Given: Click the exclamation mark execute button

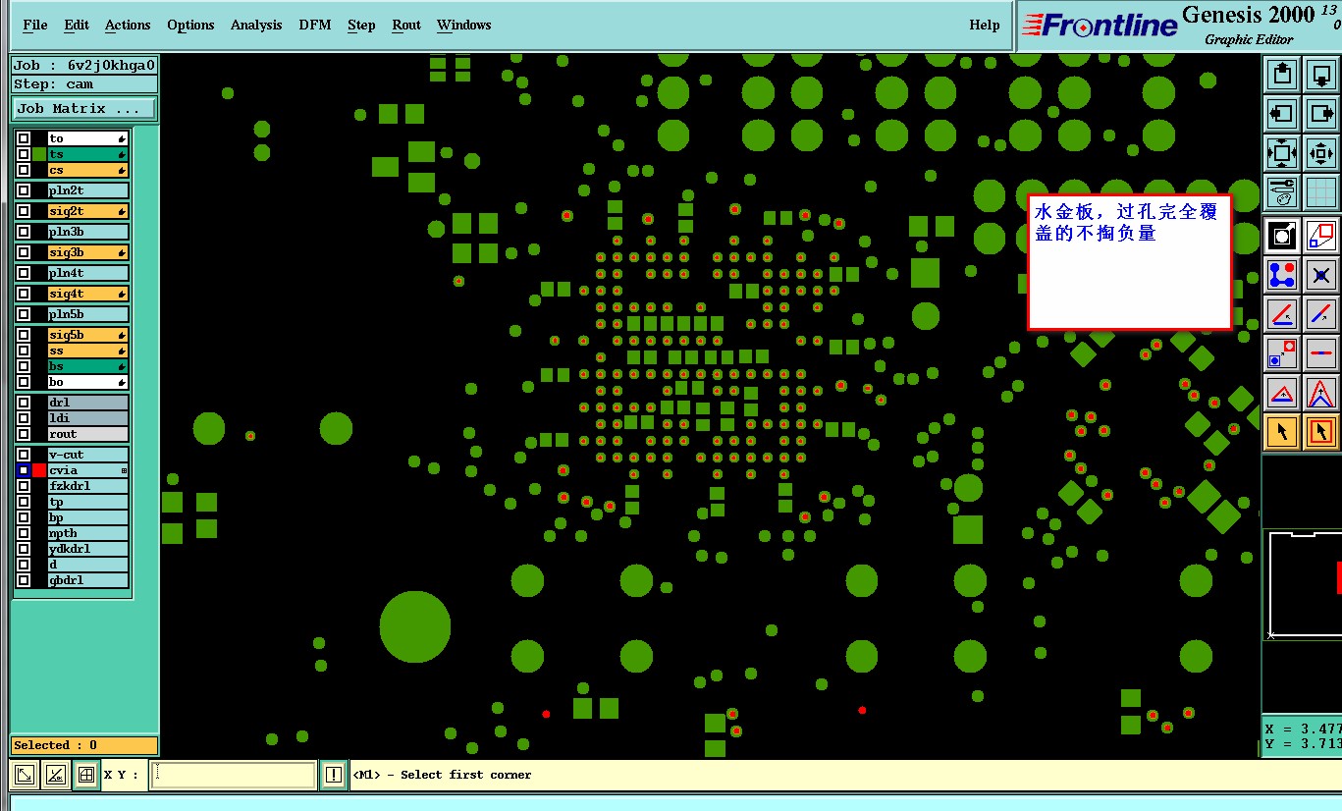Looking at the screenshot, I should tap(334, 775).
